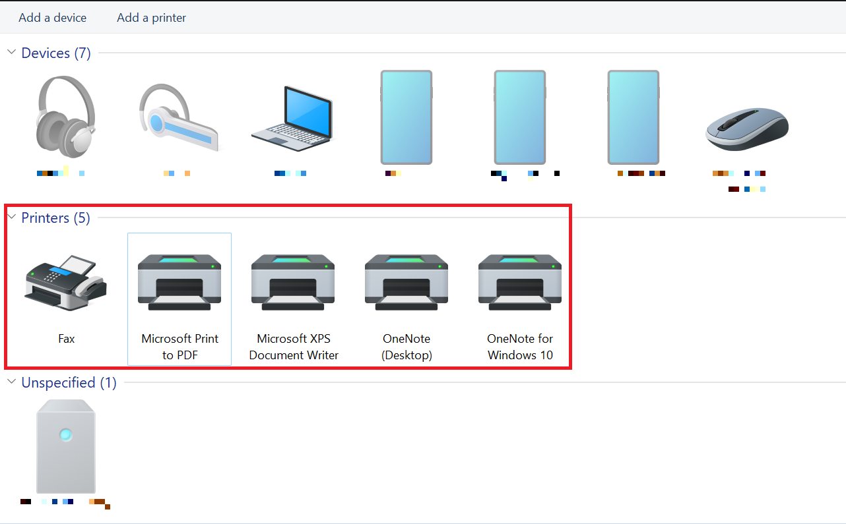Image resolution: width=846 pixels, height=524 pixels.
Task: Select the wireless mouse device icon
Action: click(746, 129)
